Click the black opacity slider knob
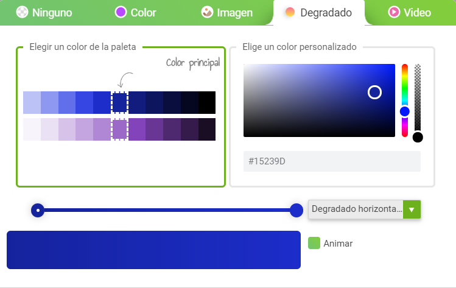 click(x=418, y=137)
